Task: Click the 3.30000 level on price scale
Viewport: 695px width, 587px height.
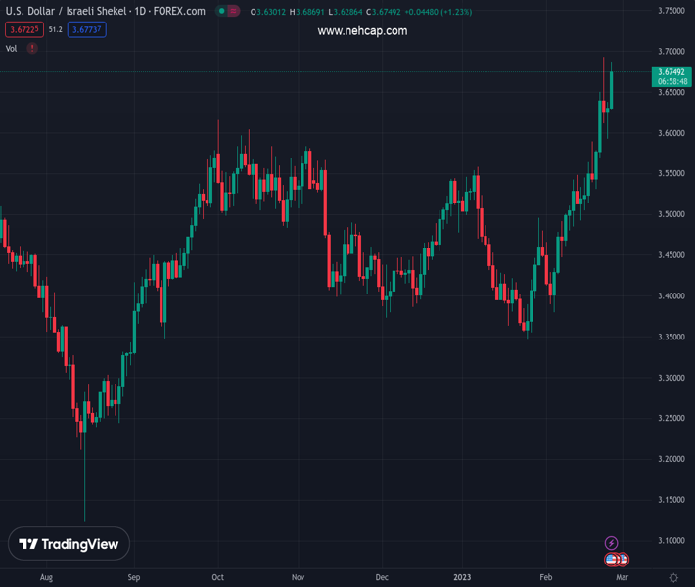Action: point(671,378)
